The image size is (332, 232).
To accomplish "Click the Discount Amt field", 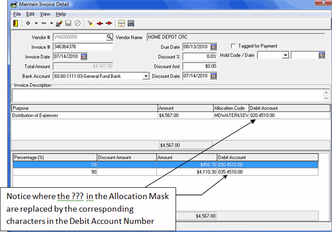I will point(200,66).
